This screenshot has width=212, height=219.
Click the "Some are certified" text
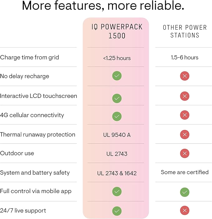(185, 172)
